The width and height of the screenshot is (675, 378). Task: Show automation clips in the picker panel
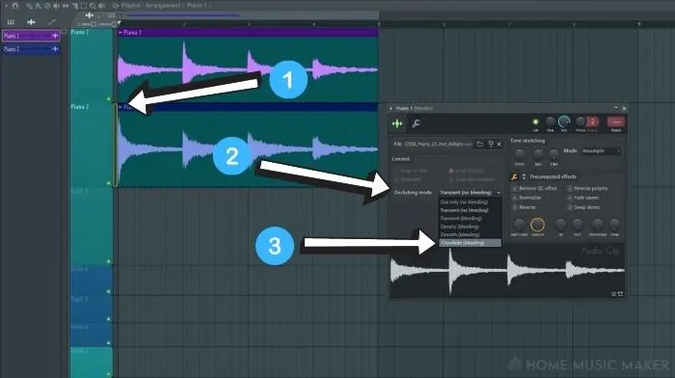[52, 21]
